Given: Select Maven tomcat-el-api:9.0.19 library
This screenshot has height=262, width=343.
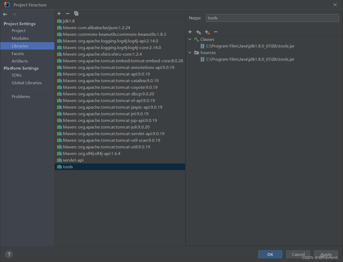Looking at the screenshot, I should [120, 100].
